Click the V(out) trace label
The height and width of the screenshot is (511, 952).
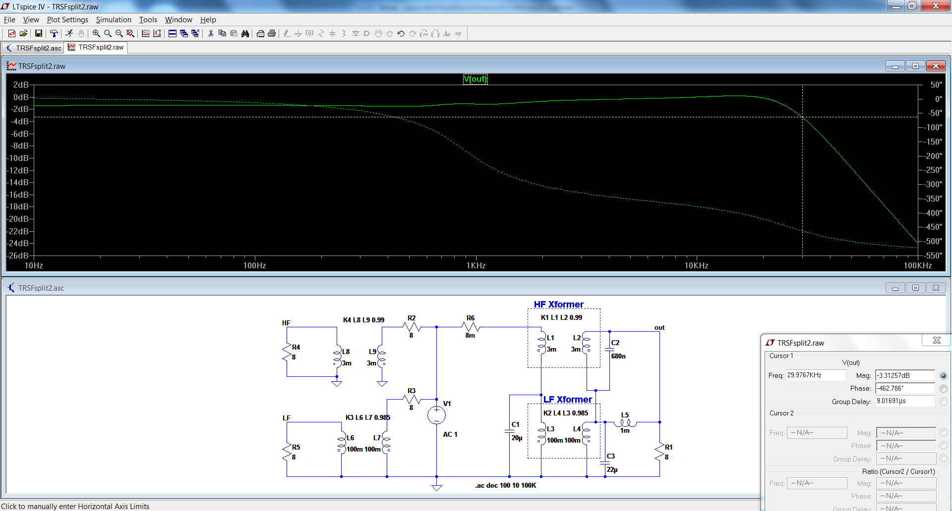pos(475,79)
